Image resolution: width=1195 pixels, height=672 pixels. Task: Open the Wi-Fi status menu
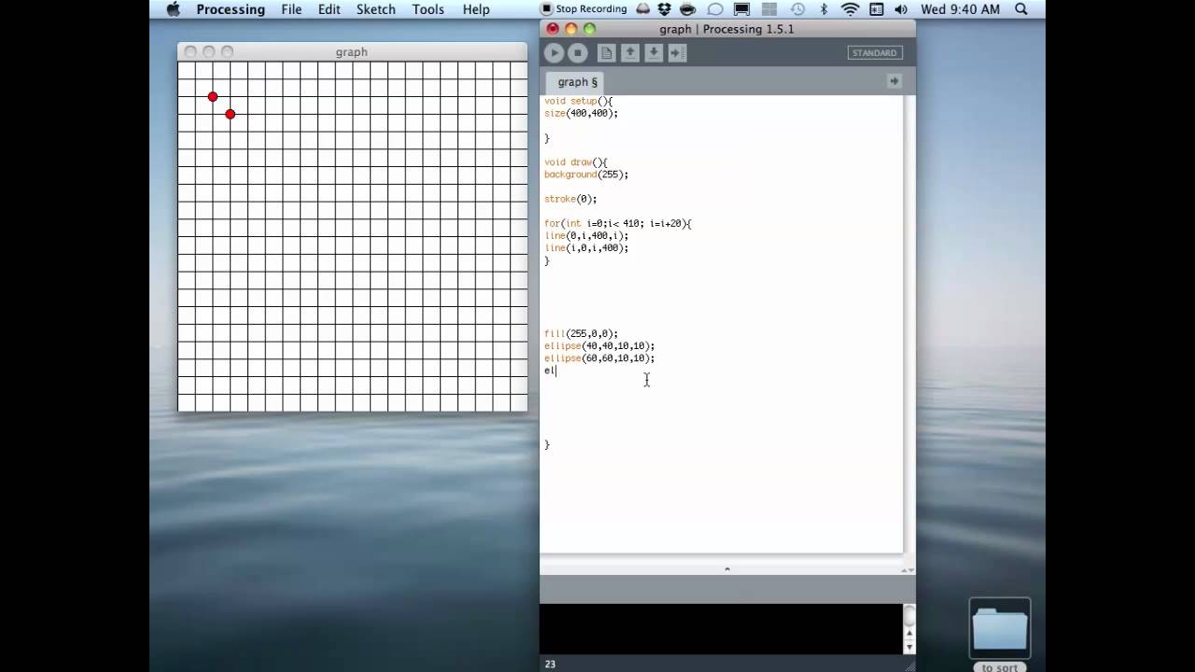point(850,9)
